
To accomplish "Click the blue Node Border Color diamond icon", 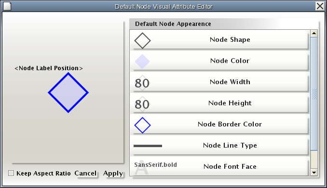I will 142,125.
